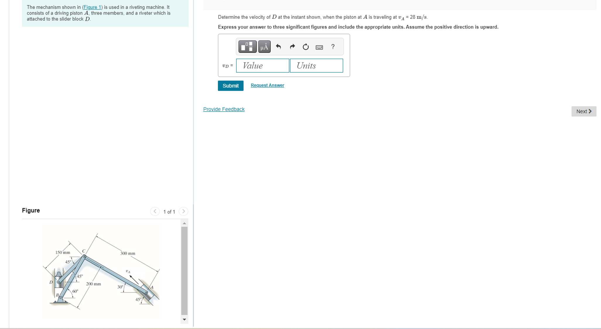This screenshot has width=601, height=329.
Task: Click the figure scrollbar up arrow
Action: coord(184,223)
